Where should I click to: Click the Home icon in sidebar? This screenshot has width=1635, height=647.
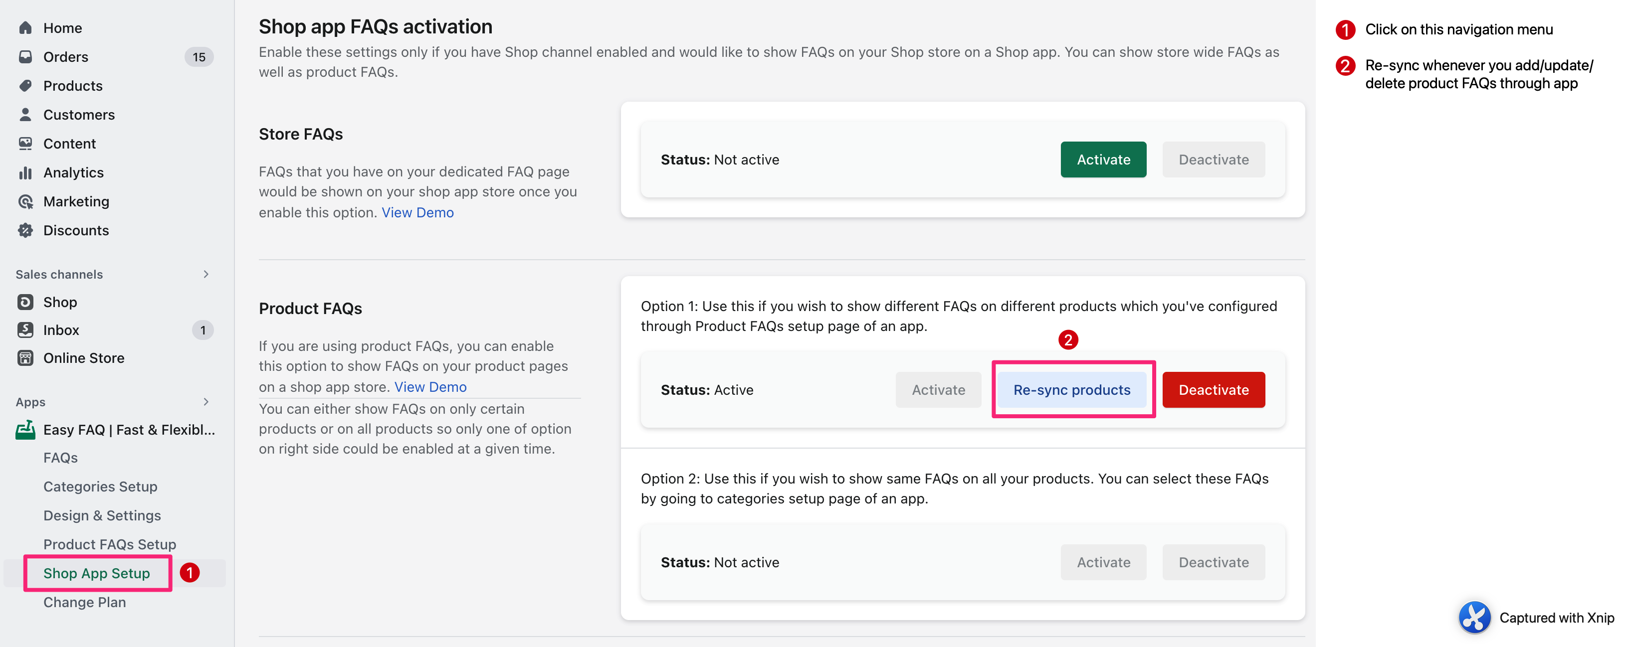pyautogui.click(x=25, y=28)
